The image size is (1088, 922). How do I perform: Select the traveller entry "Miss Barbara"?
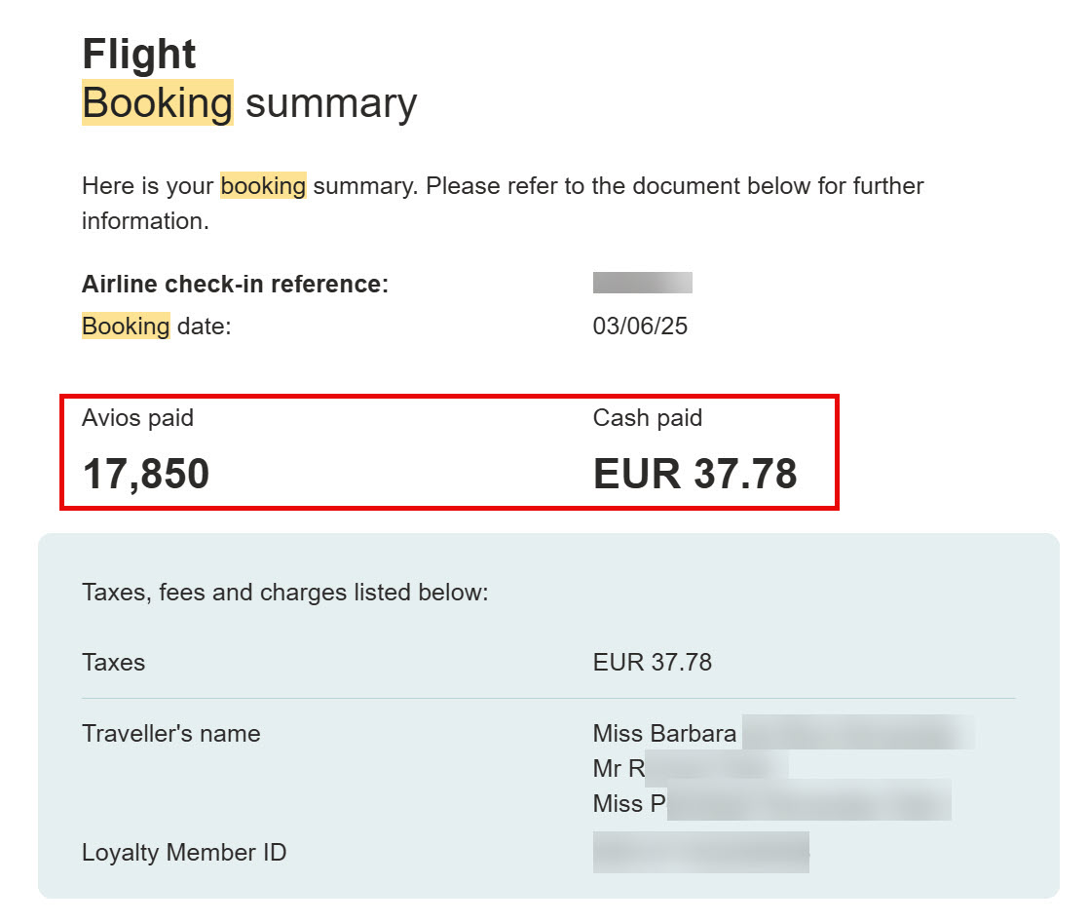(664, 733)
